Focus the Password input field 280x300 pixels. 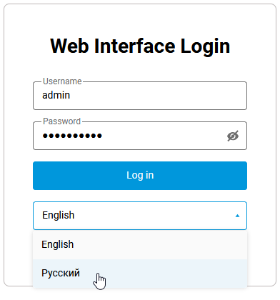[x=140, y=136]
